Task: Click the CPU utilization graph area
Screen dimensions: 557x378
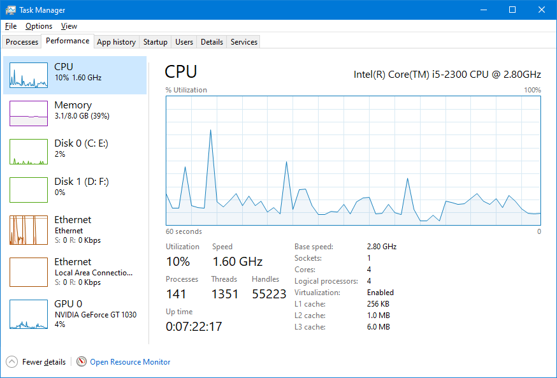Action: [353, 160]
